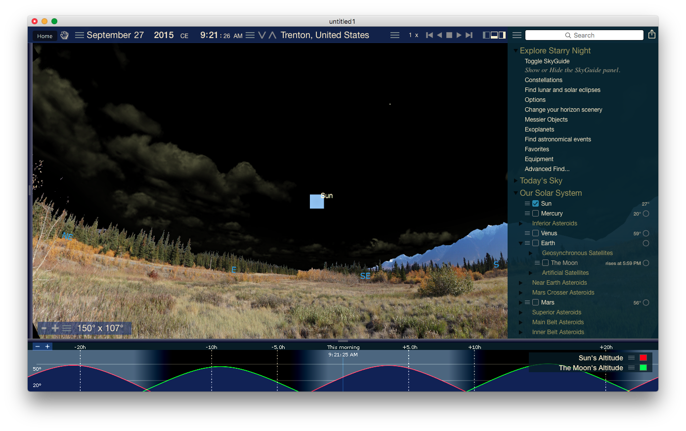Stop time flow with the stop button
The height and width of the screenshot is (431, 686).
coord(449,35)
